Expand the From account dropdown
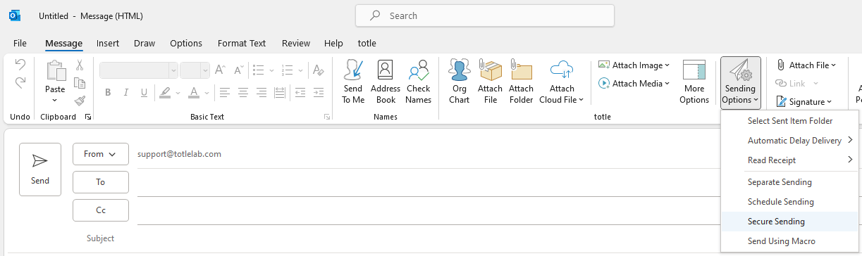Image resolution: width=862 pixels, height=256 pixels. [101, 154]
